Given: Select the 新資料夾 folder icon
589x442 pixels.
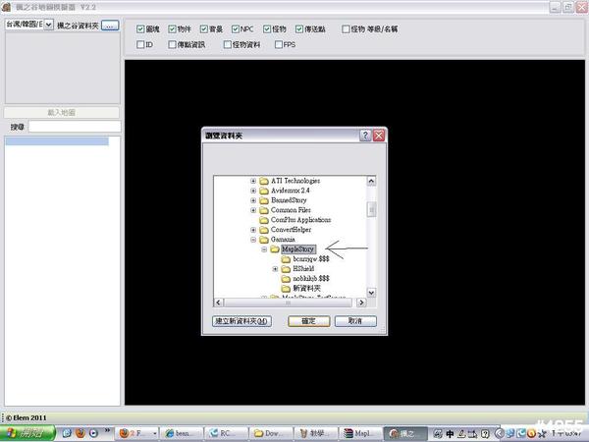Looking at the screenshot, I should tap(286, 288).
